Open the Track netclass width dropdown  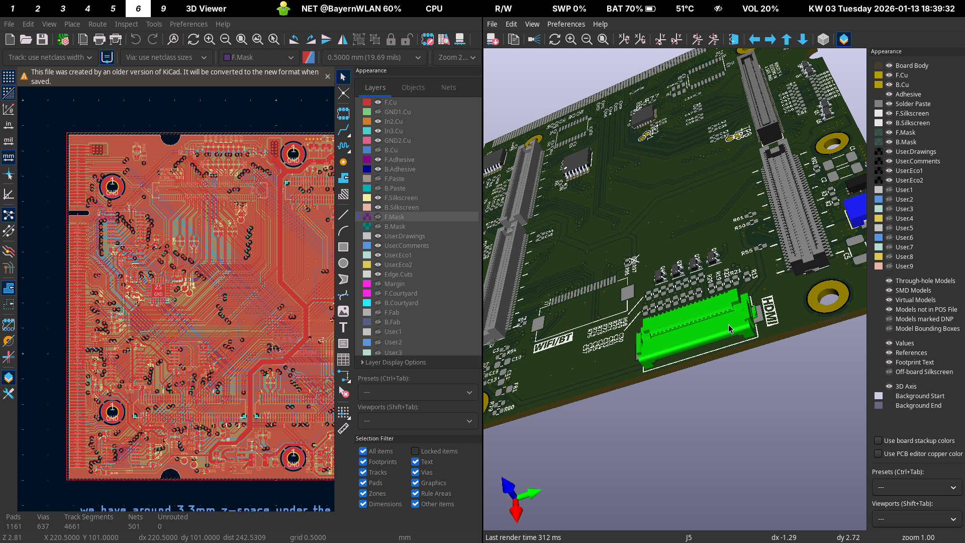tap(50, 57)
